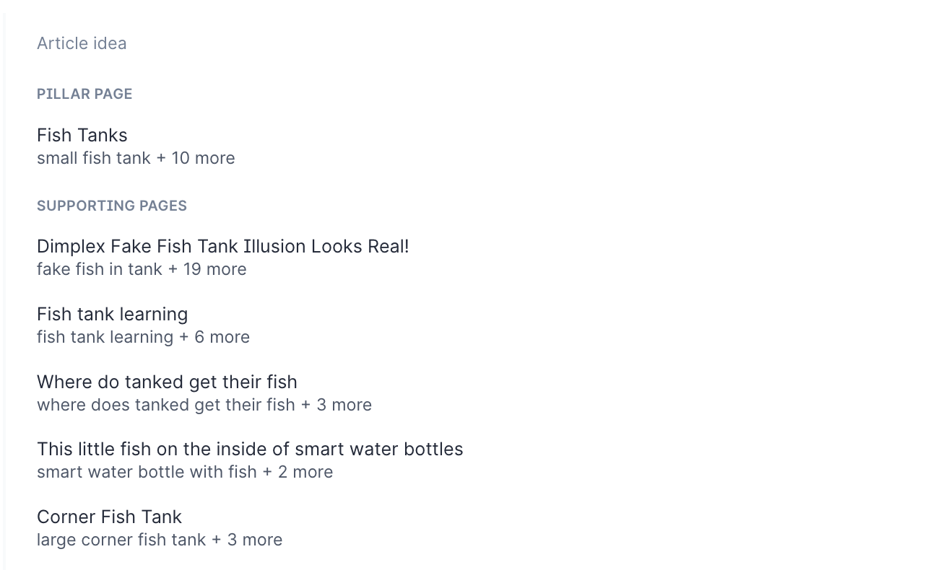
Task: Show the "+ 2 more" keywords
Action: (x=298, y=472)
